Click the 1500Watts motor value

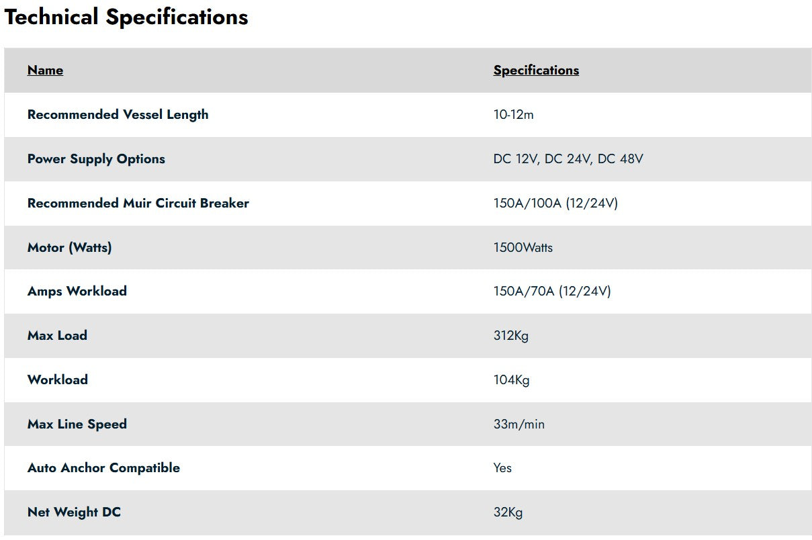tap(523, 248)
